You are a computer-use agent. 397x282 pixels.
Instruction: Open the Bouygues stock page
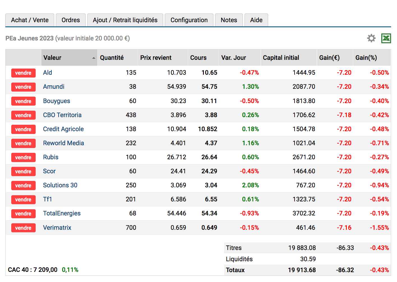[x=56, y=101]
